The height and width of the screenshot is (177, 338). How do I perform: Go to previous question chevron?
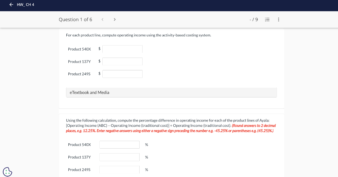pos(102,19)
